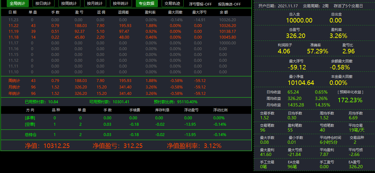The width and height of the screenshot is (375, 173).
Task: Click 预付款比例 value 95110.40%
Action: pyautogui.click(x=187, y=102)
